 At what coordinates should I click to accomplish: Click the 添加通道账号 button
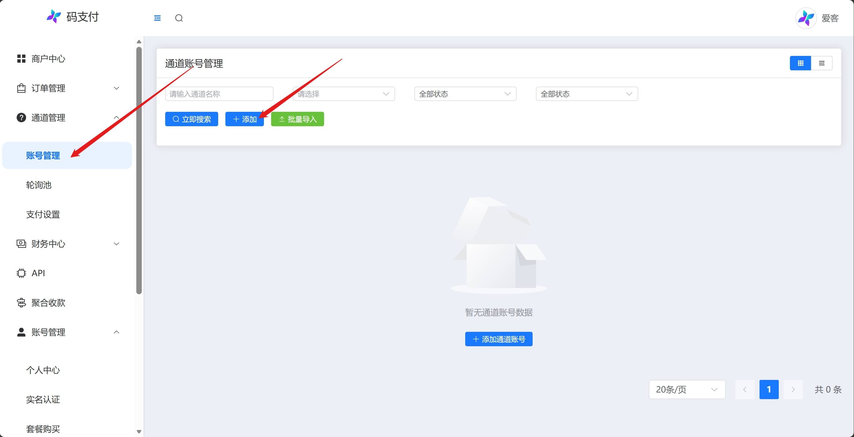click(x=499, y=339)
